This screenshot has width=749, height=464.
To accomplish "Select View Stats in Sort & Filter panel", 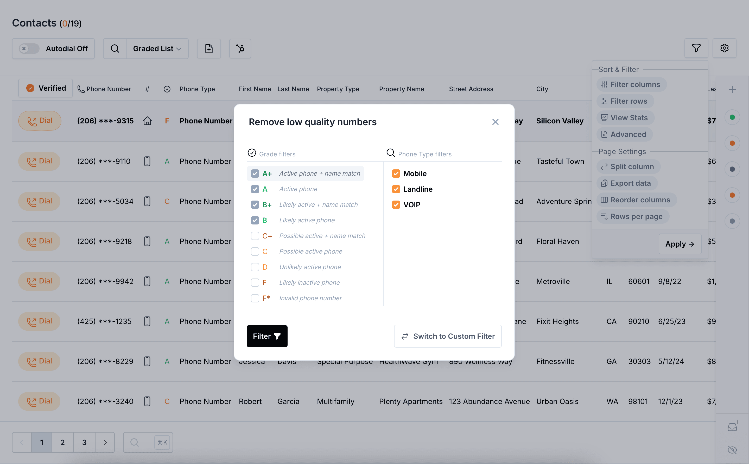I will coord(625,117).
